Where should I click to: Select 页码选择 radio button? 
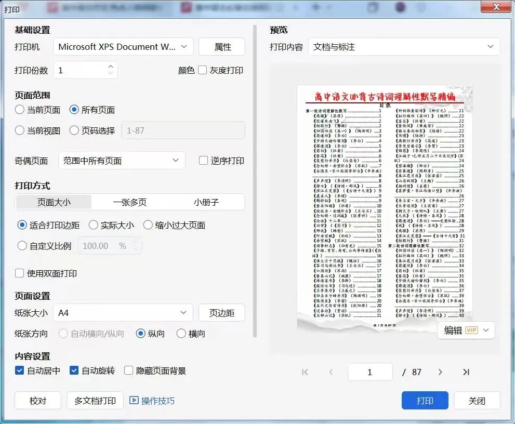(74, 130)
